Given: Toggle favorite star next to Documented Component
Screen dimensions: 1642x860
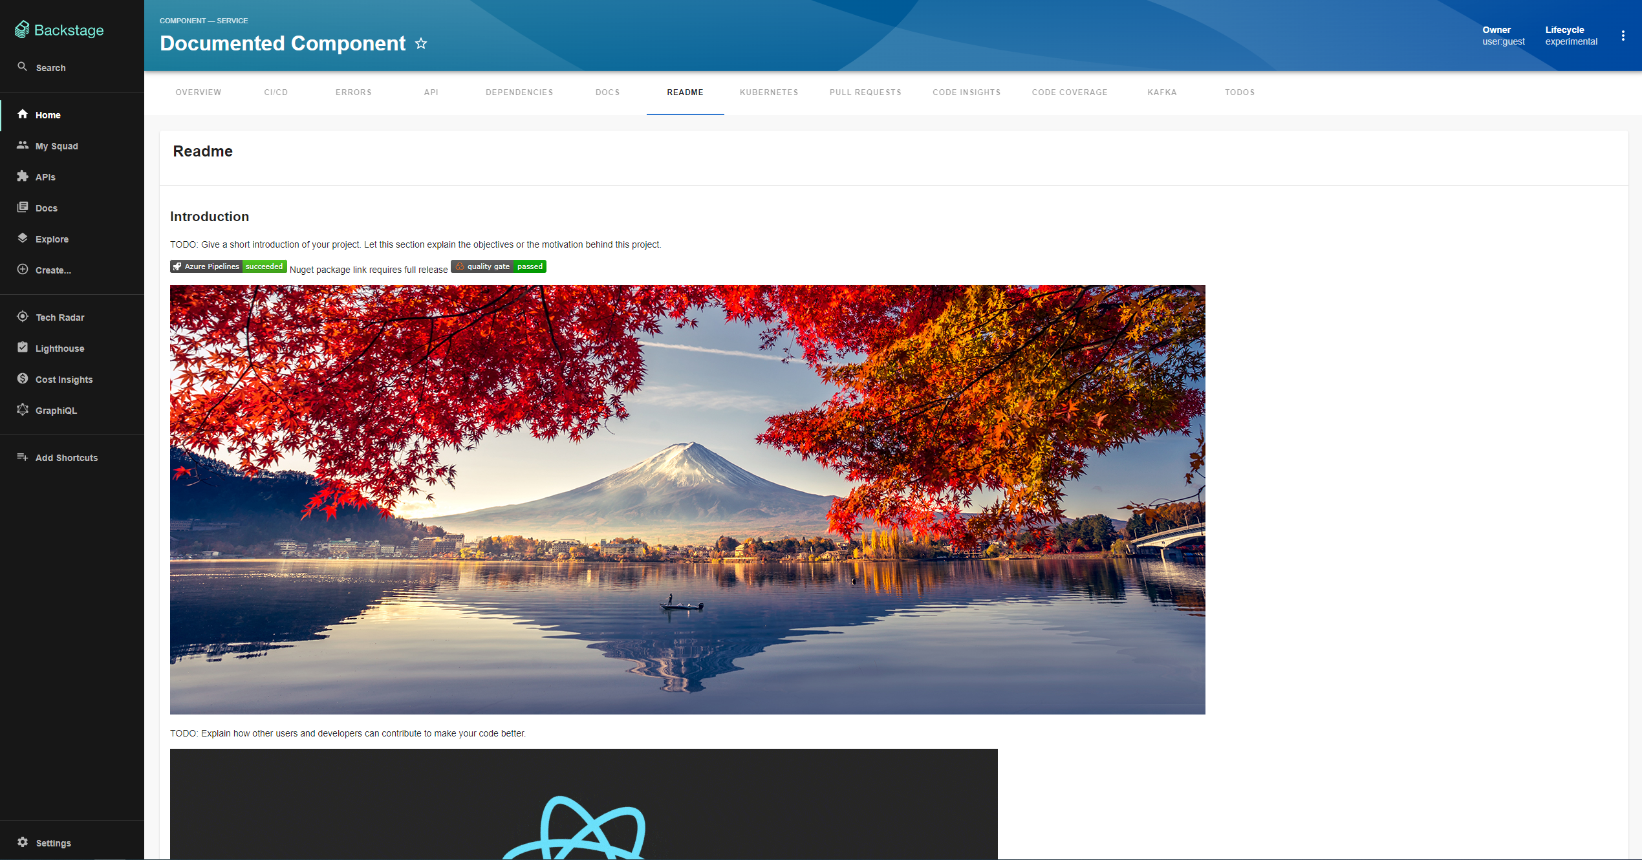Looking at the screenshot, I should click(421, 43).
